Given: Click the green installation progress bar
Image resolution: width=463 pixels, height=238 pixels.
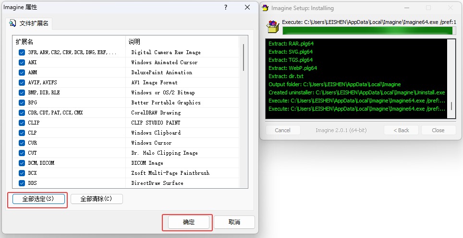Looking at the screenshot, I should [x=367, y=31].
